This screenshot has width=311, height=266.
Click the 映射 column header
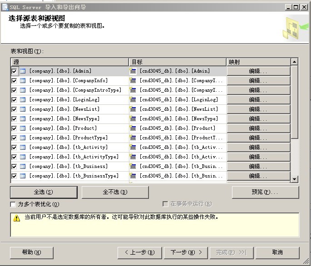tap(258, 62)
